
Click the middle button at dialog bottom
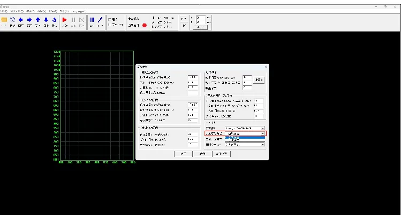tap(202, 154)
